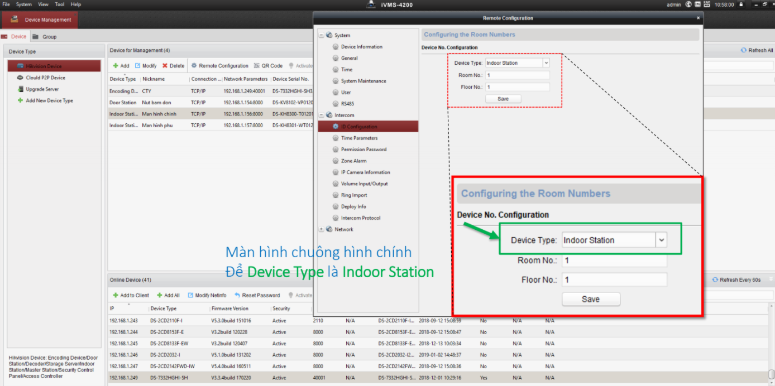Switch to the Group tab
The width and height of the screenshot is (775, 386).
[49, 37]
